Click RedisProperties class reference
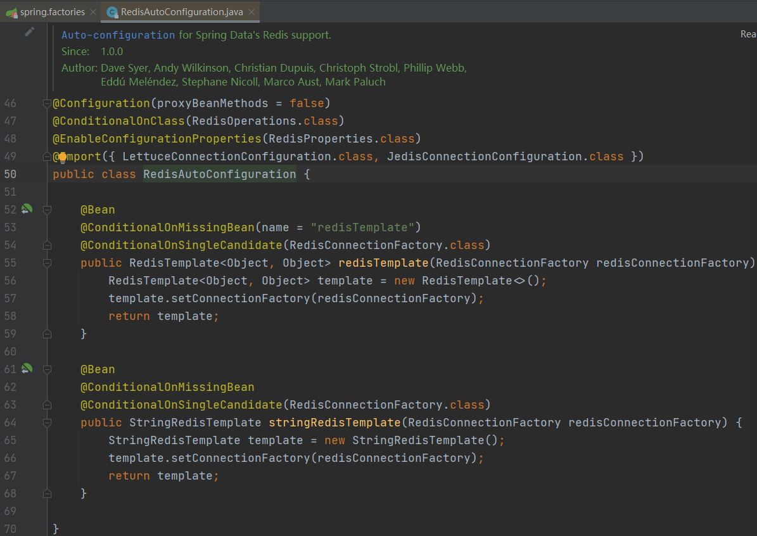The width and height of the screenshot is (757, 536). 321,139
